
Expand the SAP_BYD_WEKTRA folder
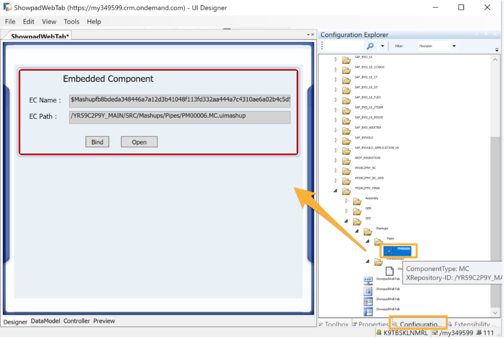336,130
